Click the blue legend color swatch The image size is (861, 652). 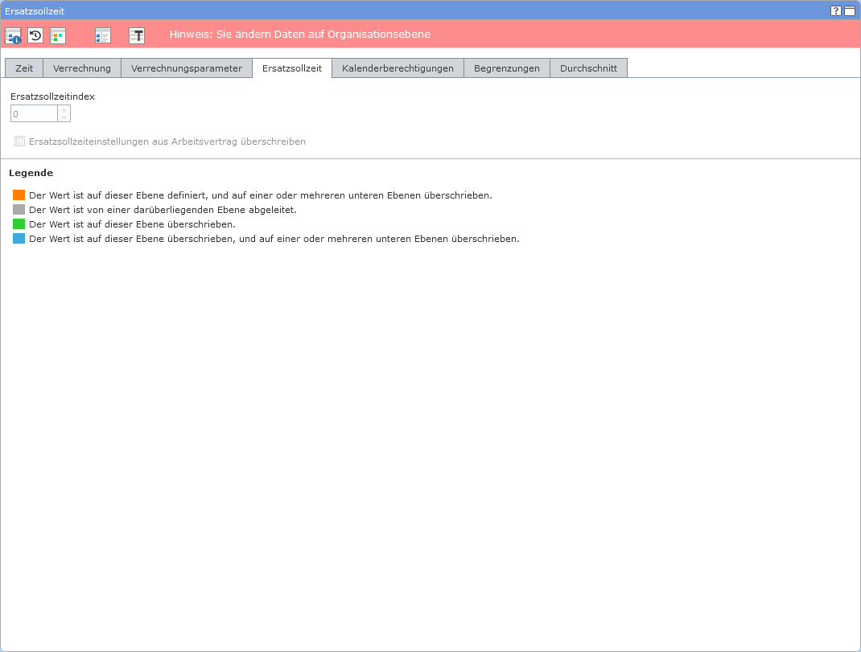[x=19, y=239]
